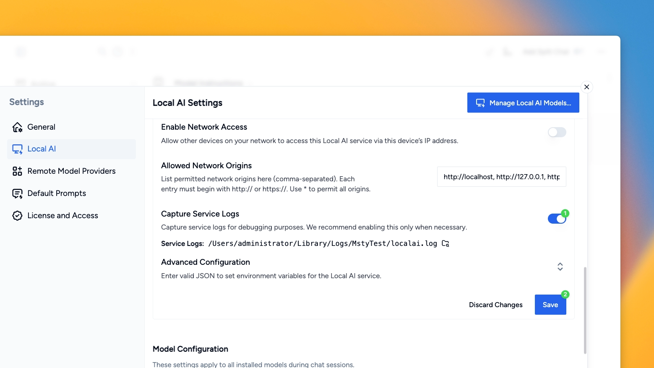Click the Default Prompts chat bubble icon
The width and height of the screenshot is (654, 368).
tap(17, 193)
